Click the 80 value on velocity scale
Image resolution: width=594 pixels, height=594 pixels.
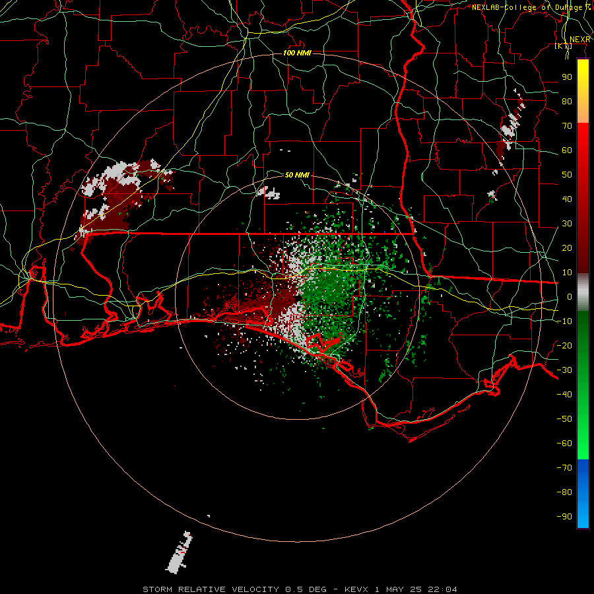point(567,101)
